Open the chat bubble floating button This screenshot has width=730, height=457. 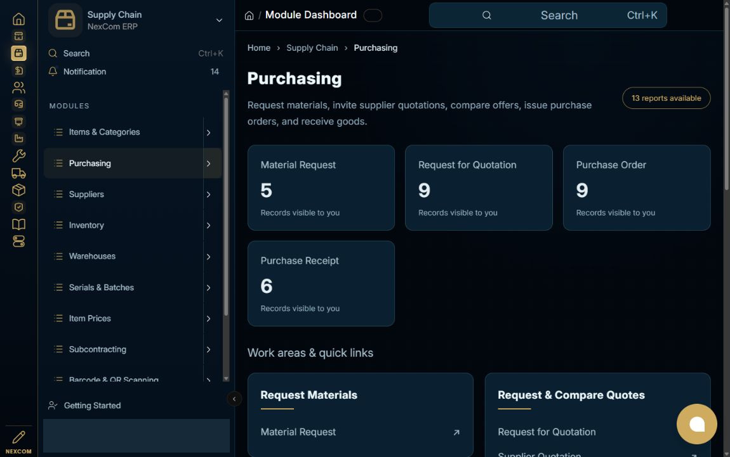pyautogui.click(x=696, y=424)
